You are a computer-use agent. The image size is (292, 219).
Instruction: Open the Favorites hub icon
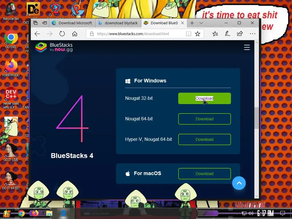[x=215, y=34]
